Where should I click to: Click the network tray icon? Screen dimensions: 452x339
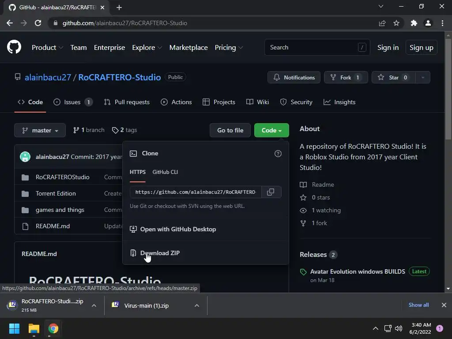pyautogui.click(x=388, y=328)
